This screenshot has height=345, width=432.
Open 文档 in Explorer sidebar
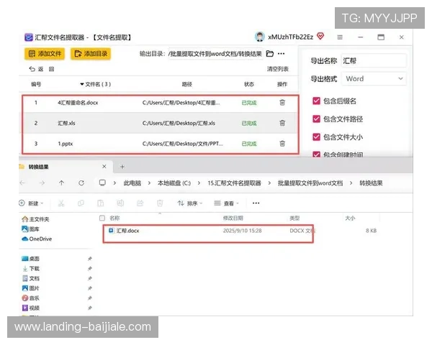30,278
